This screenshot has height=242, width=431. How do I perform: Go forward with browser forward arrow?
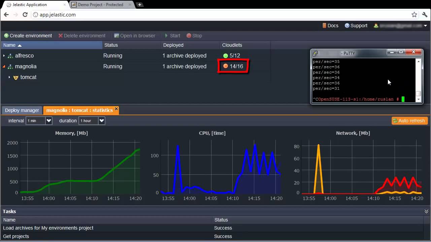(x=15, y=14)
